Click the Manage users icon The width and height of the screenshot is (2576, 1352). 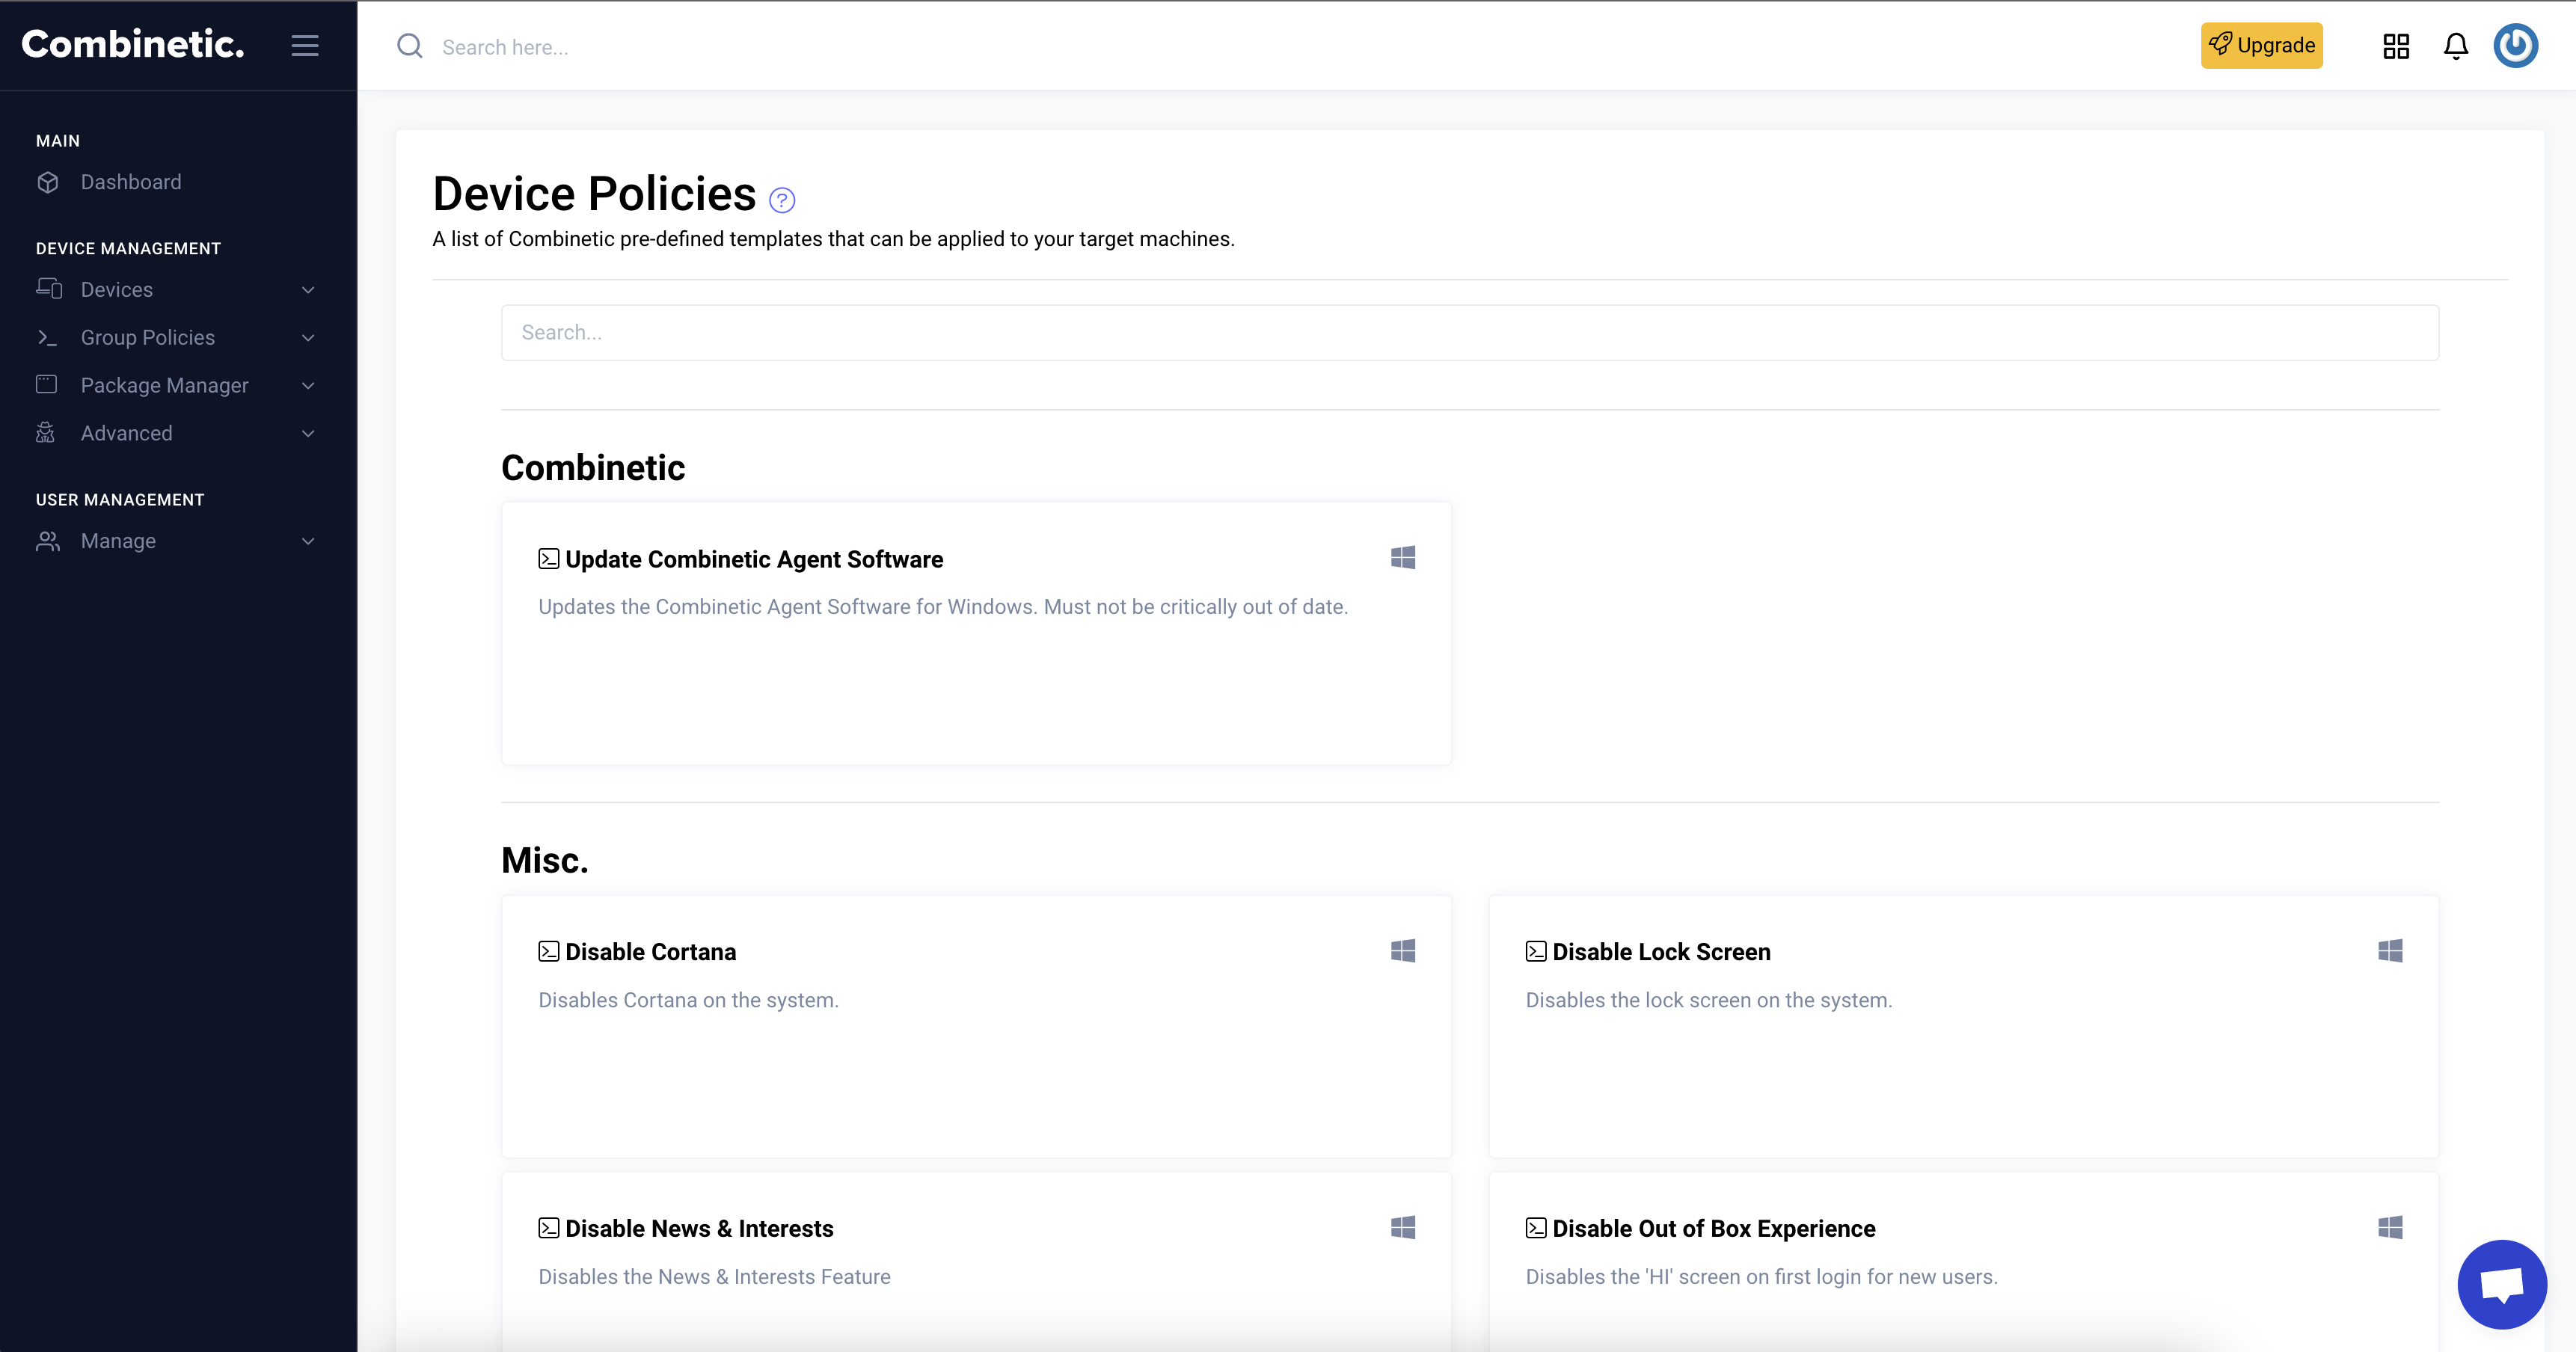[48, 541]
